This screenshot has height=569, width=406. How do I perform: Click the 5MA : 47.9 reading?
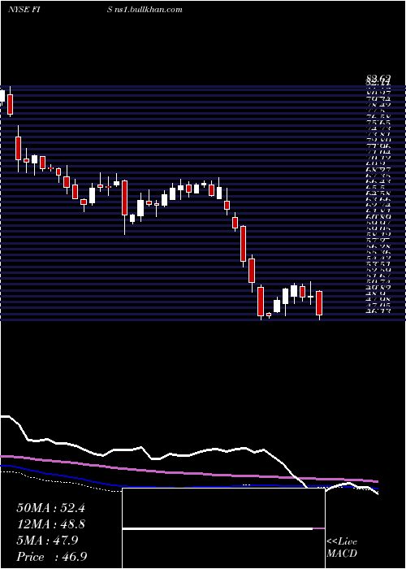click(47, 541)
